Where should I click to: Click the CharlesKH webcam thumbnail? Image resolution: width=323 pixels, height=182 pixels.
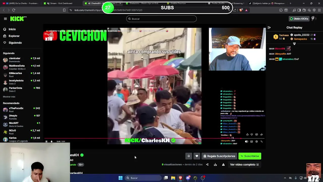pos(237,49)
